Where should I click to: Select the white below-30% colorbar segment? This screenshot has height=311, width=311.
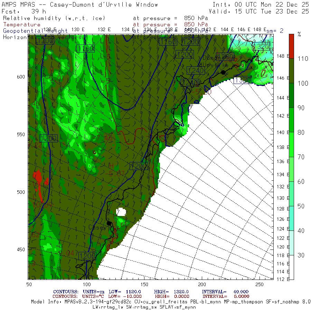[291, 267]
